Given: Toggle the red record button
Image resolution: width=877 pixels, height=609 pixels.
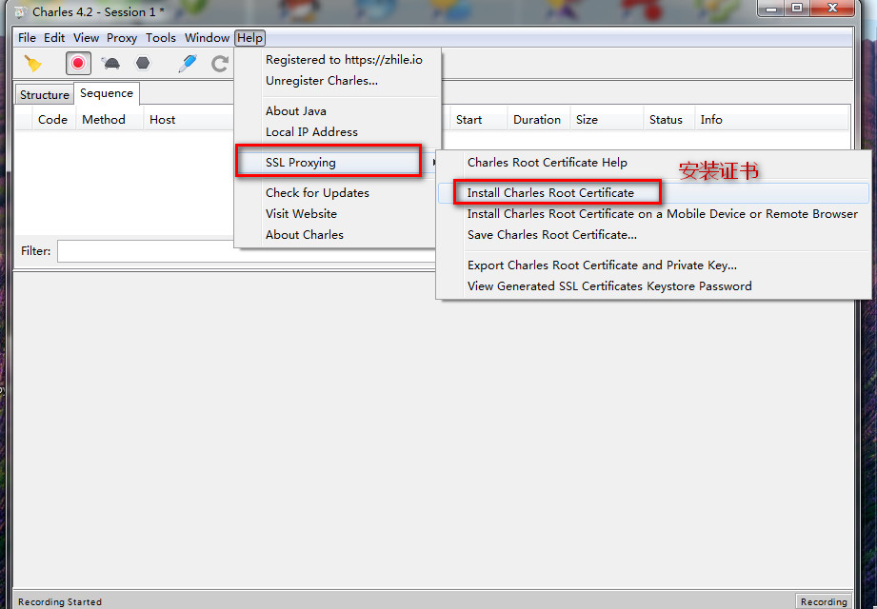Looking at the screenshot, I should (78, 63).
